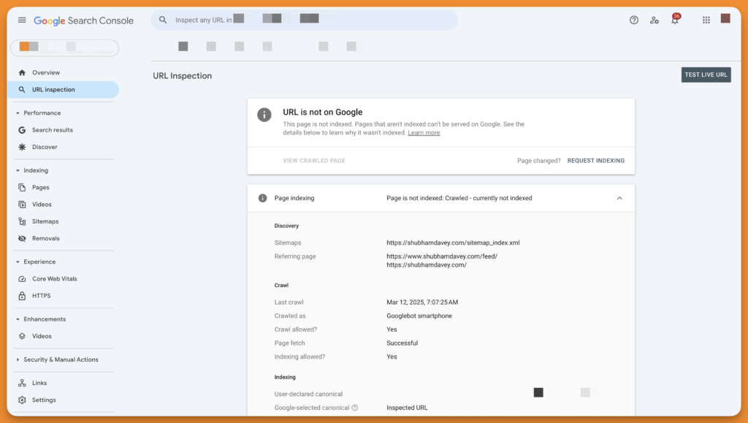Image resolution: width=748 pixels, height=423 pixels.
Task: Open Discover report label
Action: [x=45, y=147]
